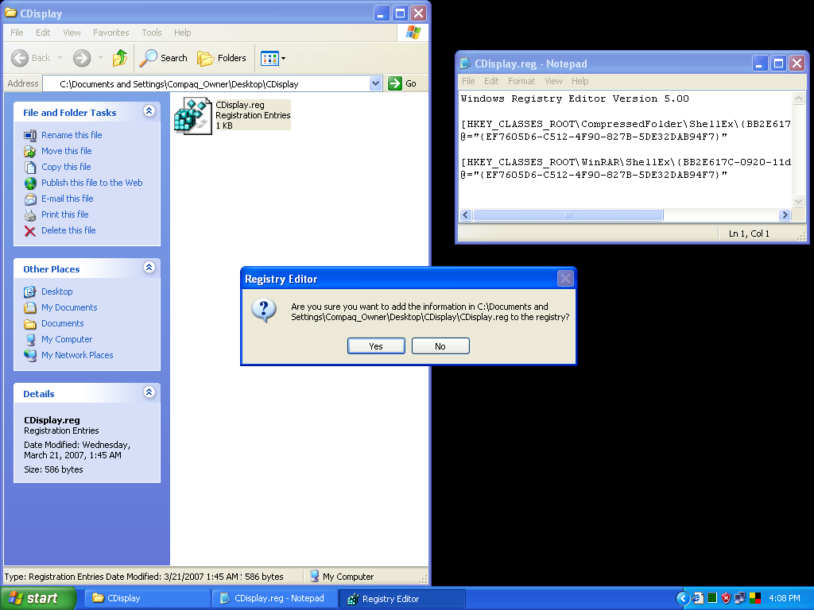814x610 pixels.
Task: Open Explorer File menu
Action: (17, 33)
